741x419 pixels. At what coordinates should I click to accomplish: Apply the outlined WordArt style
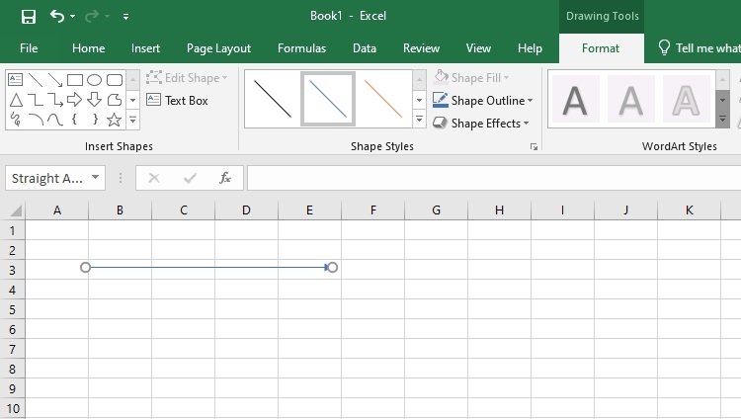(x=687, y=100)
